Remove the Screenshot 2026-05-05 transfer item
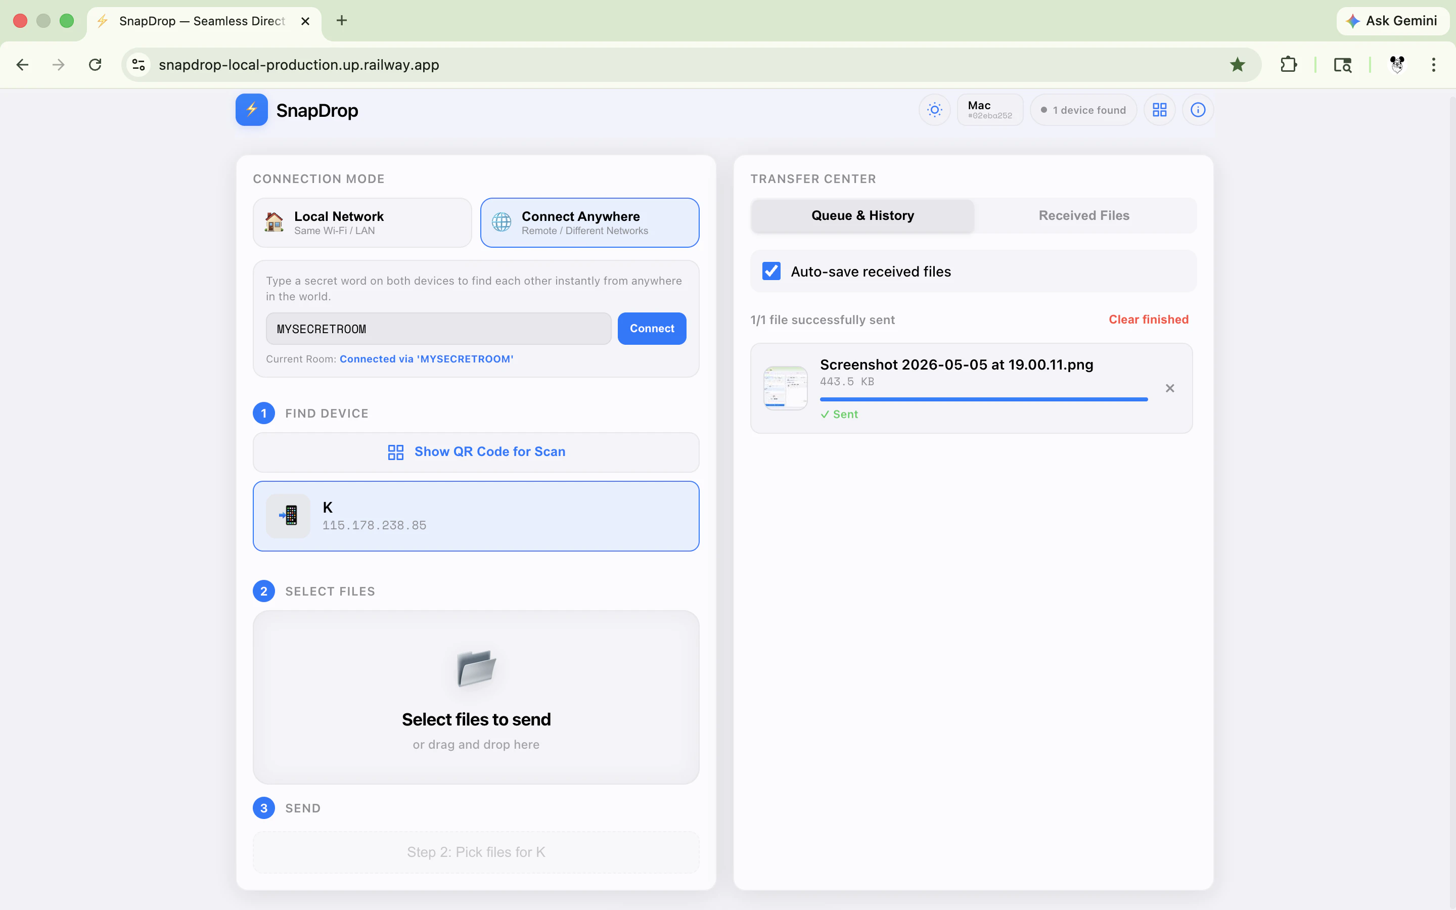The height and width of the screenshot is (910, 1456). [1170, 388]
